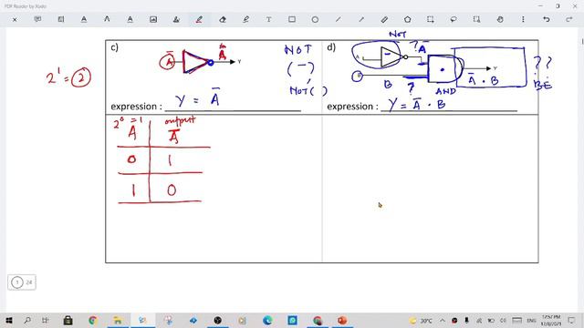The image size is (584, 328).
Task: Select the image stamp tool
Action: coord(153,19)
